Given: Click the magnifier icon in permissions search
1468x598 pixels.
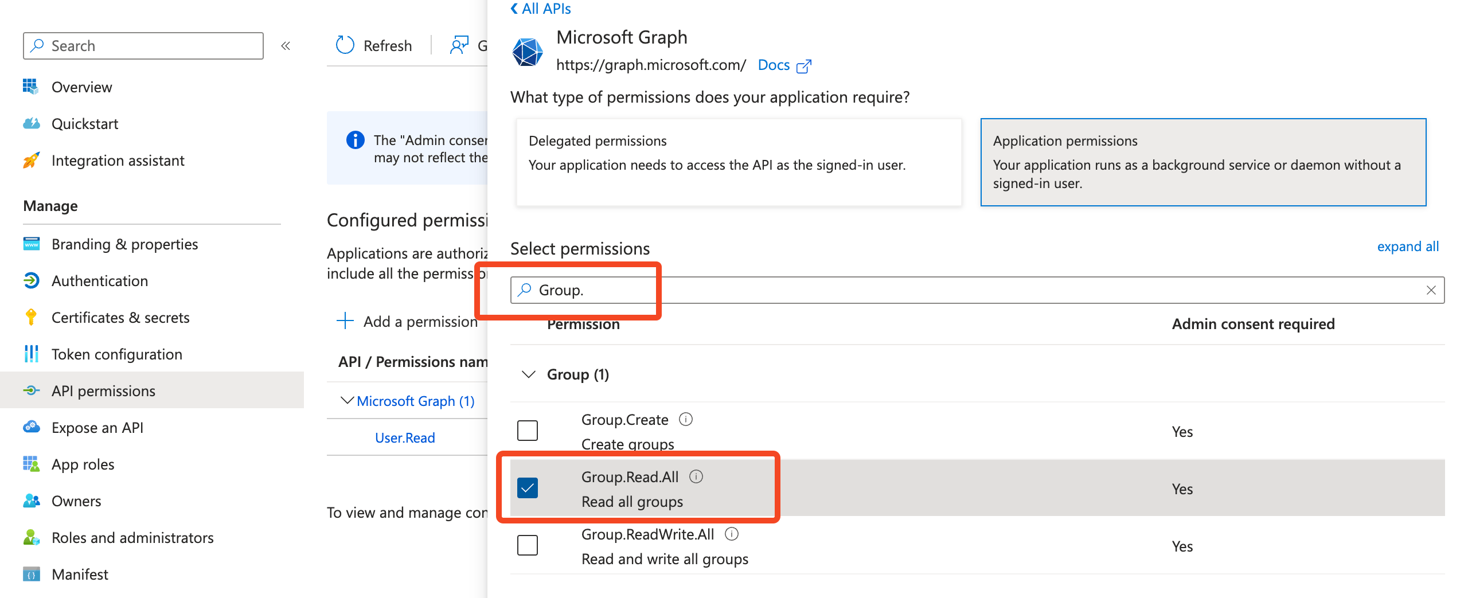Looking at the screenshot, I should pyautogui.click(x=524, y=290).
